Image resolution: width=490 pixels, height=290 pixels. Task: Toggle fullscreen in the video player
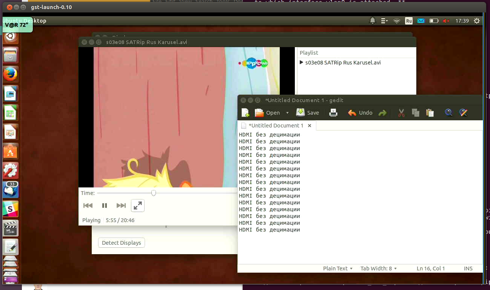(x=138, y=206)
